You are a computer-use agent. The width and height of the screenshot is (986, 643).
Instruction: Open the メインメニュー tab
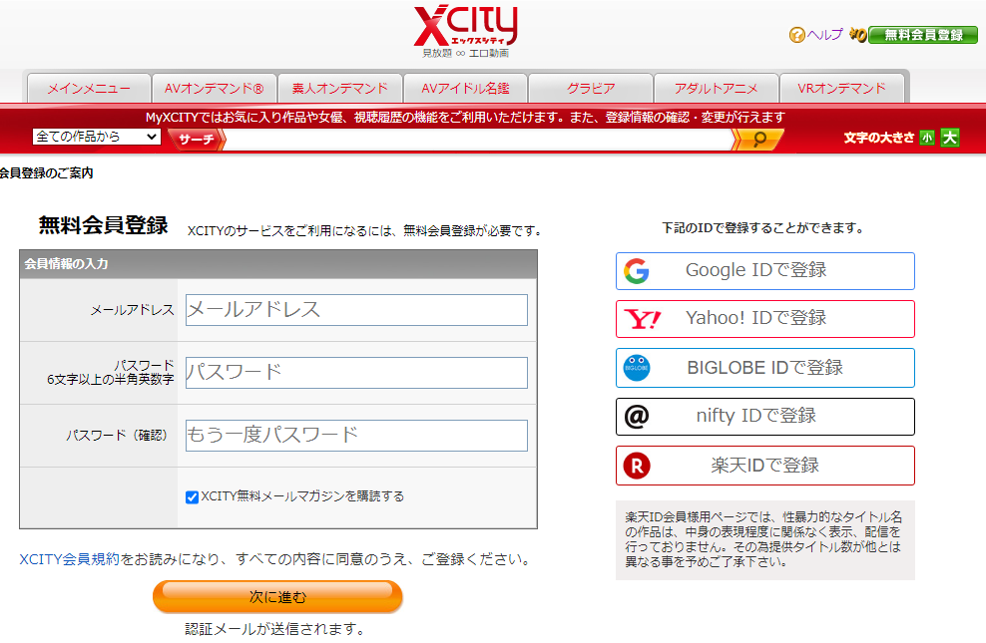(89, 89)
